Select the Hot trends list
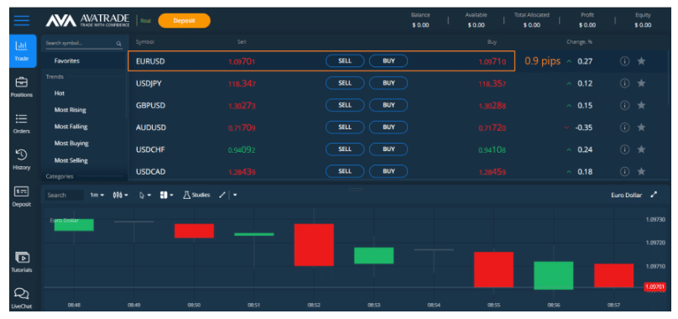The image size is (678, 319). (x=60, y=93)
